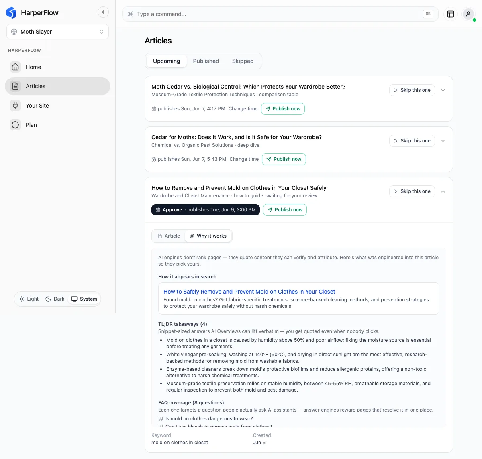Click the search preview title link
Screen dimensions: 482x459
click(249, 292)
